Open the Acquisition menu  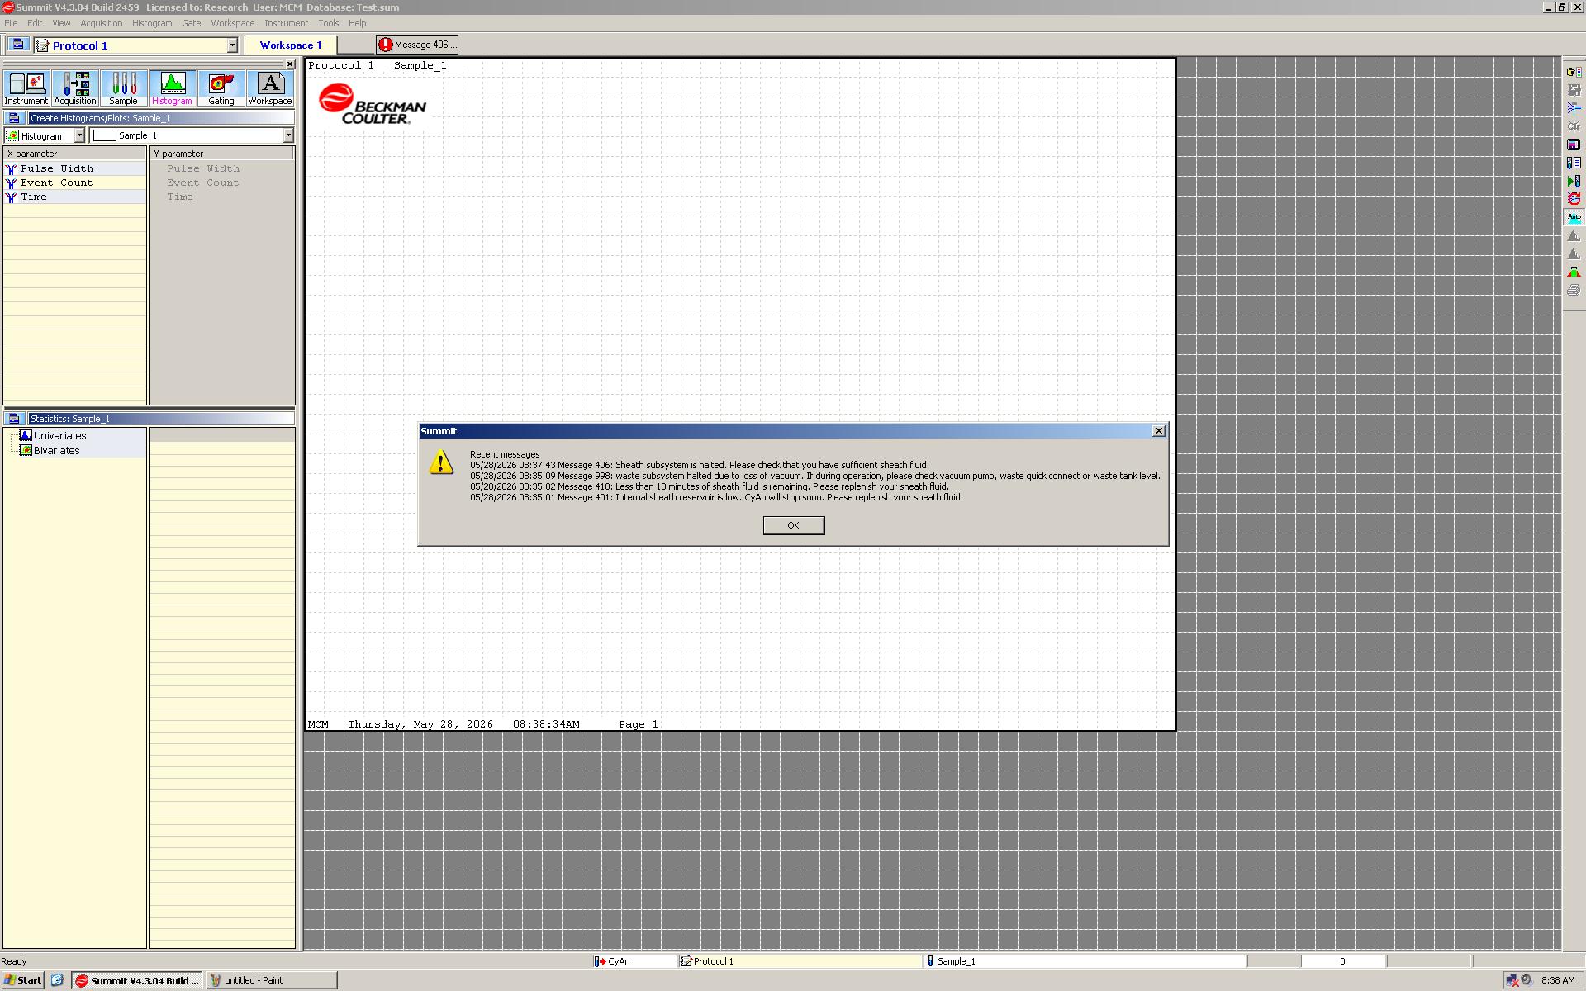(x=102, y=23)
